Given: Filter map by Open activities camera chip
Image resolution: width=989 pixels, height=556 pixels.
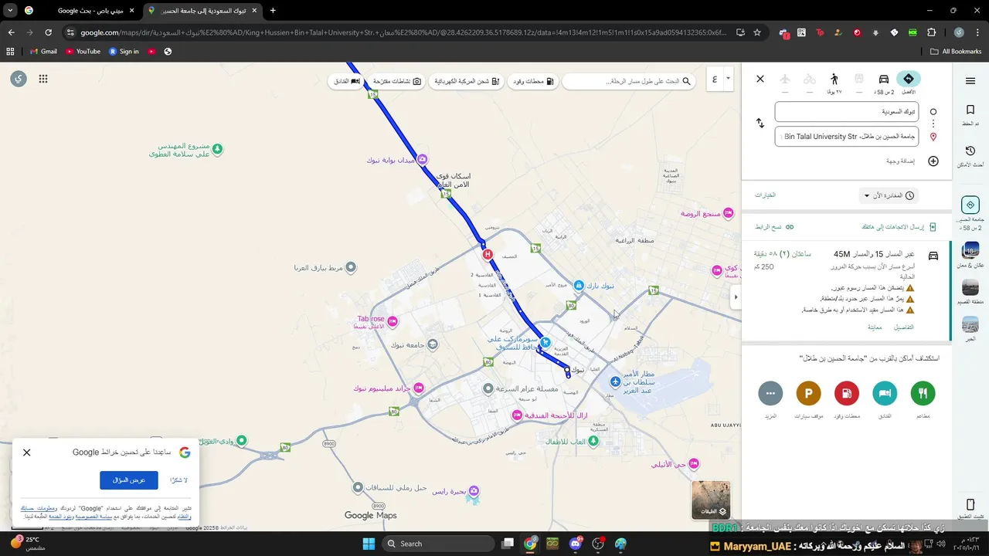Looking at the screenshot, I should 397,81.
